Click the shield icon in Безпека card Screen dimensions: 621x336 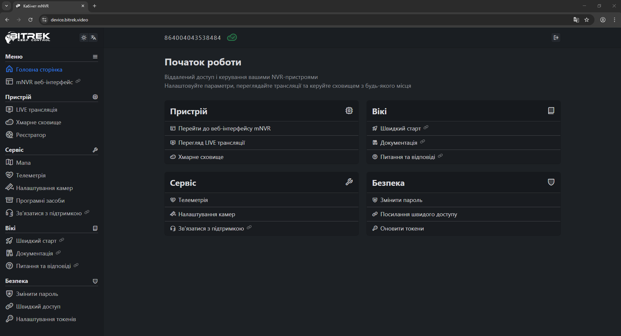pos(551,182)
